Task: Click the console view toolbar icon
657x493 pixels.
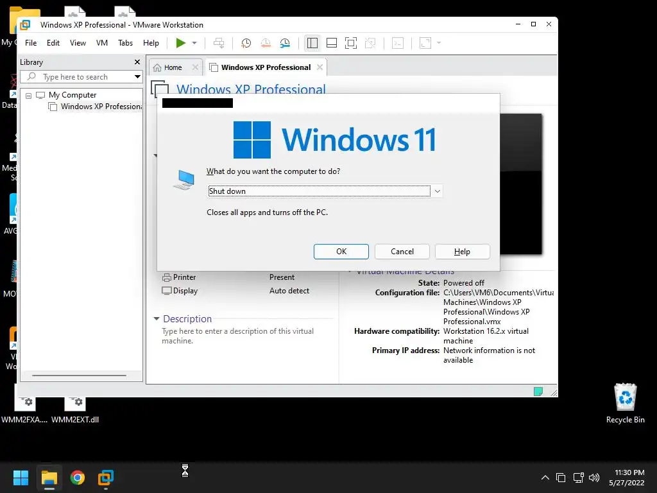Action: pos(398,43)
